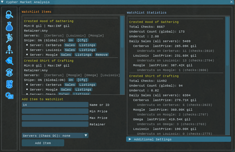Screen dimensions: 235x152
Task: Collapse the Cypher Market Analysis window triangle
Action: click(2, 2)
